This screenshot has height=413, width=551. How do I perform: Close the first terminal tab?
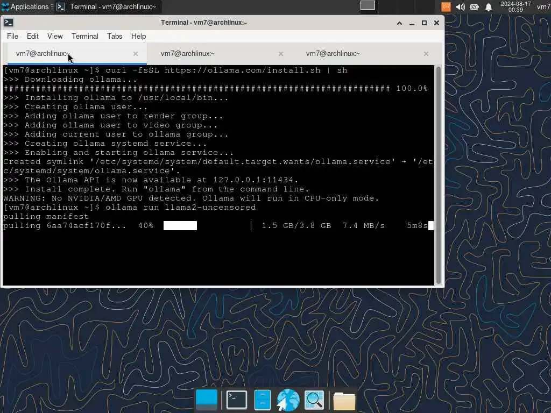pos(136,54)
